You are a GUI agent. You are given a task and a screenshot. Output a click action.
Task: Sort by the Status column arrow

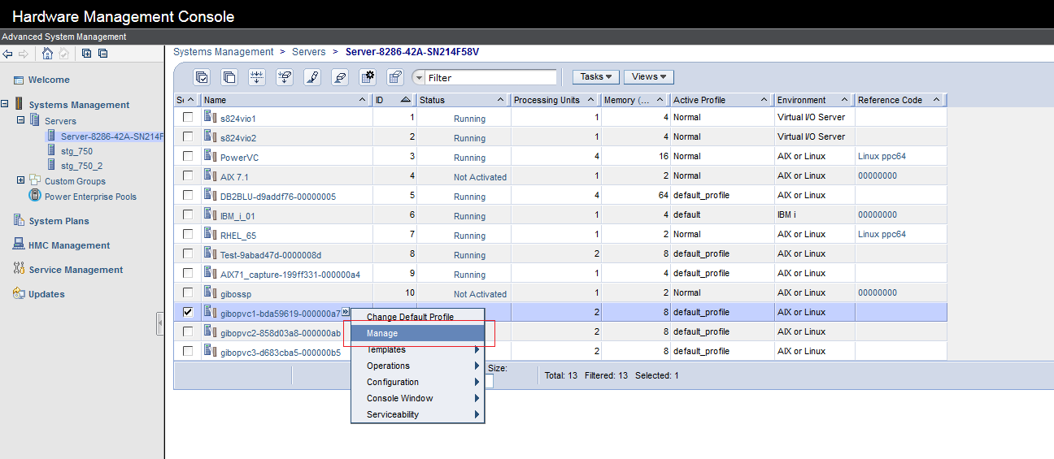pyautogui.click(x=501, y=100)
